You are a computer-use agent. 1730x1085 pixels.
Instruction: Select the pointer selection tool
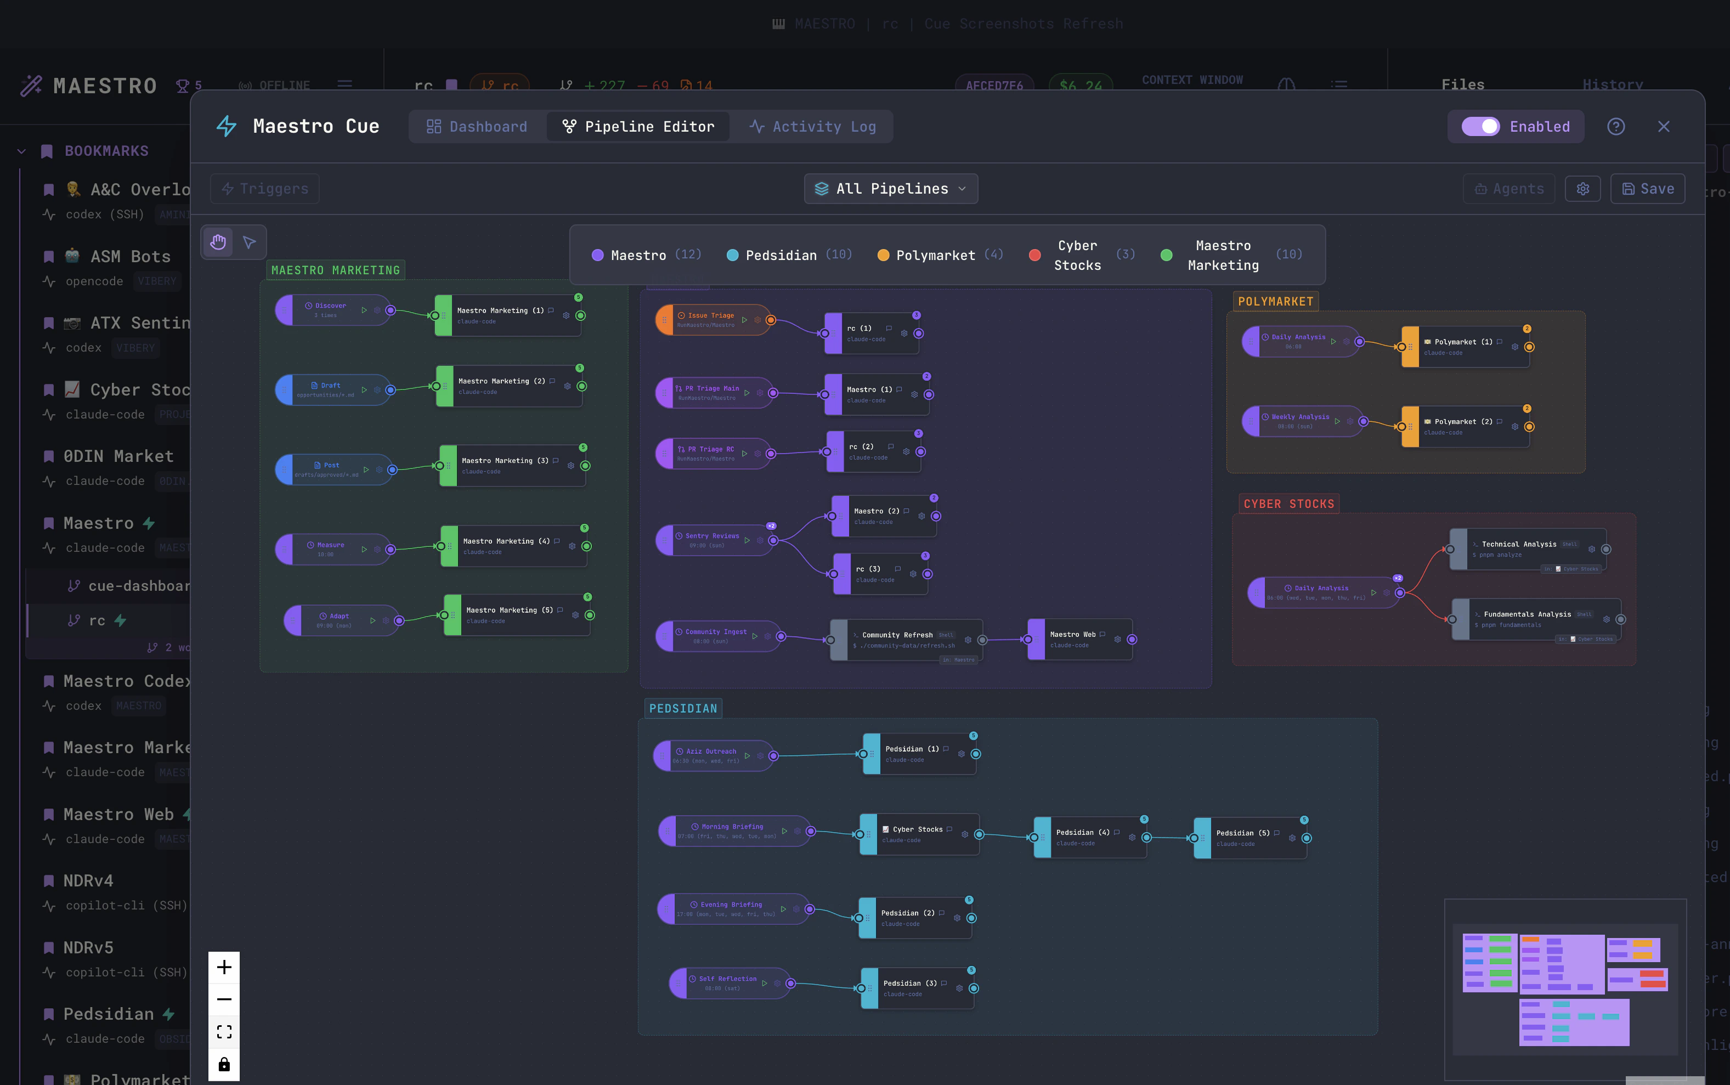tap(250, 242)
